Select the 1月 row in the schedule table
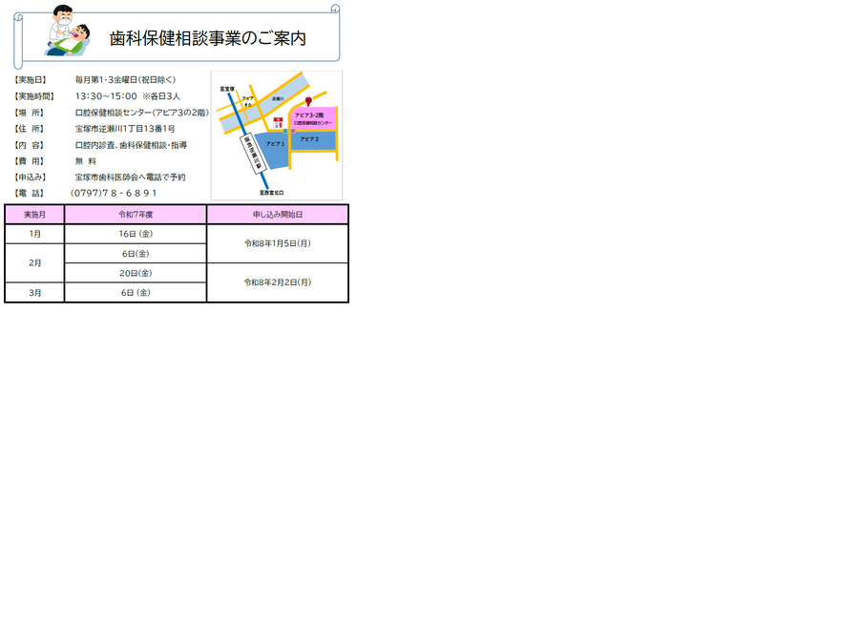This screenshot has height=625, width=859. coord(35,233)
